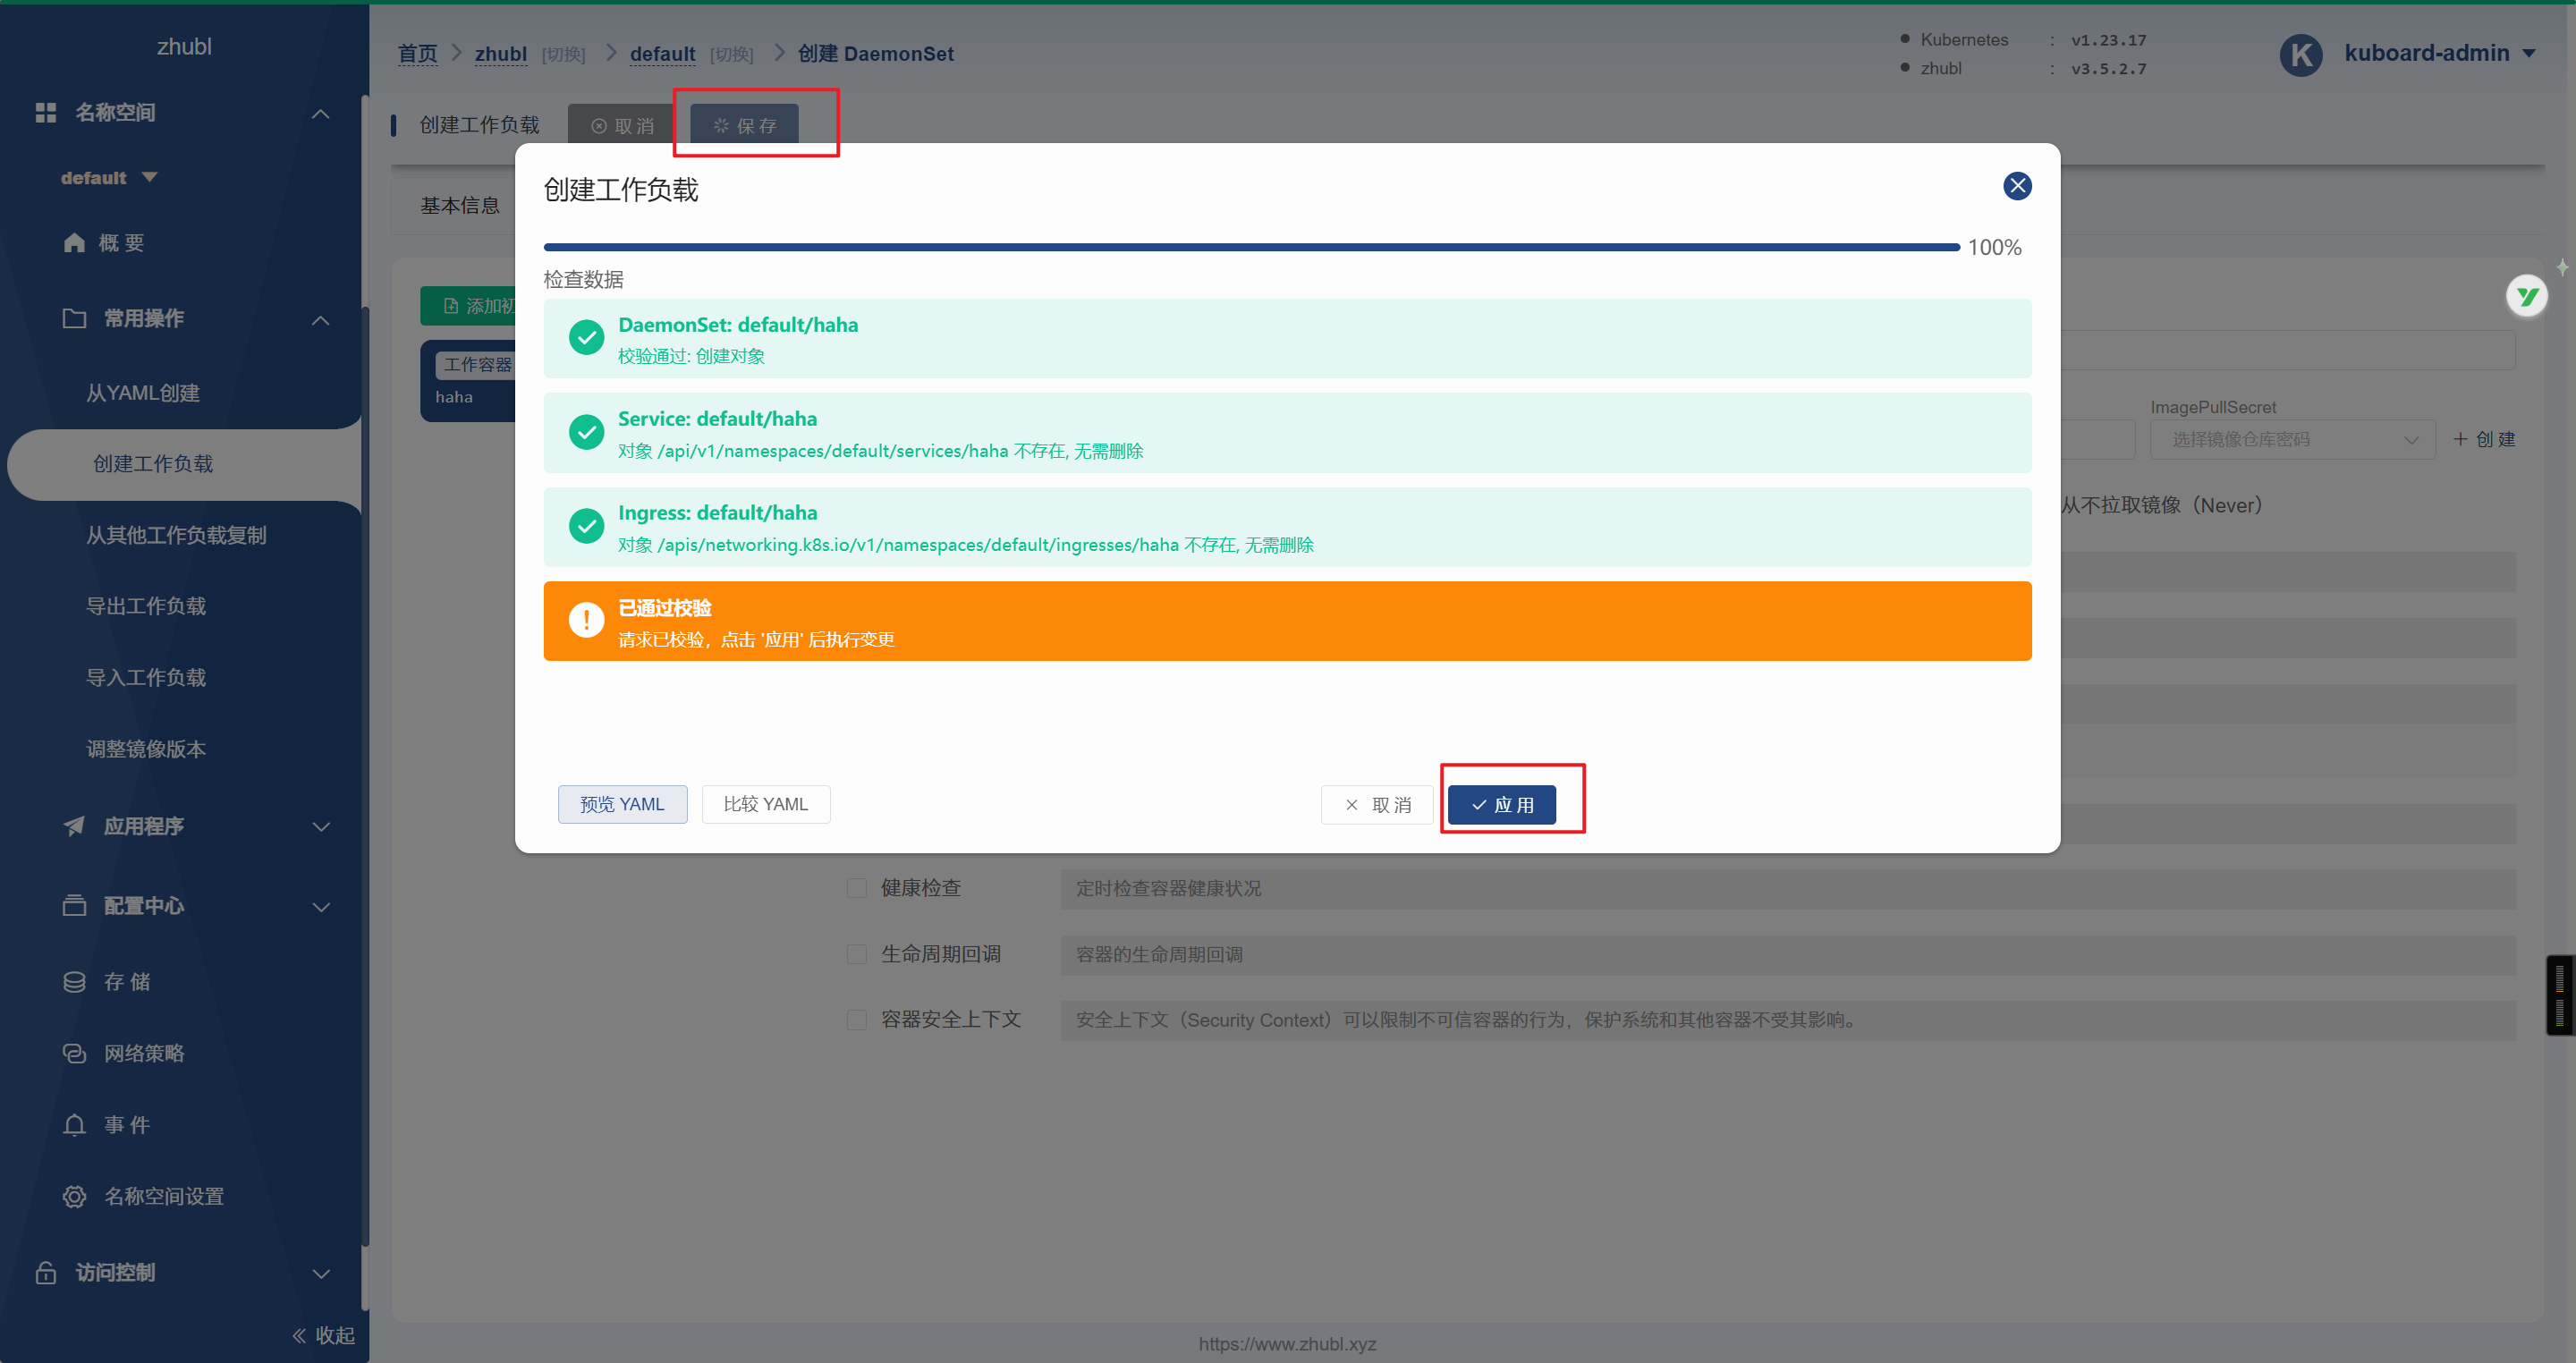Click Ingress: default/haha result title
Screen dimensions: 2576x1363
[717, 513]
